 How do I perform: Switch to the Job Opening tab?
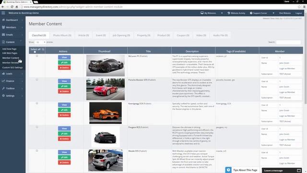[x=121, y=35]
